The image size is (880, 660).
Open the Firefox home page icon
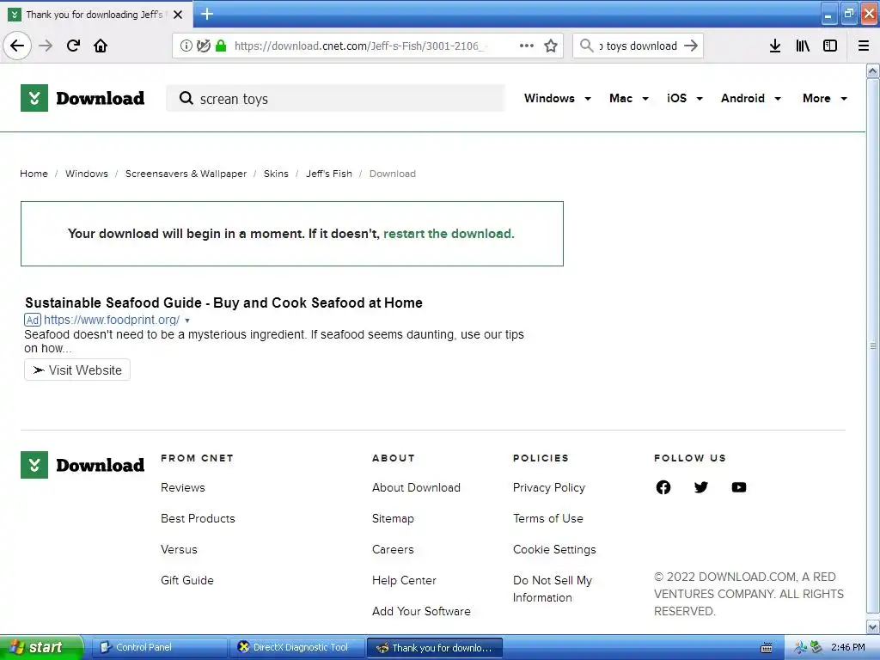101,46
